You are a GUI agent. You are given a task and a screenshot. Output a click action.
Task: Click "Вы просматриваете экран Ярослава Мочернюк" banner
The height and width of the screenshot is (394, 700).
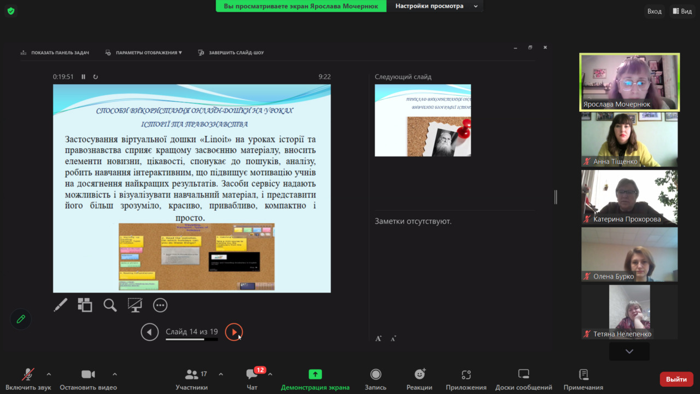[301, 6]
